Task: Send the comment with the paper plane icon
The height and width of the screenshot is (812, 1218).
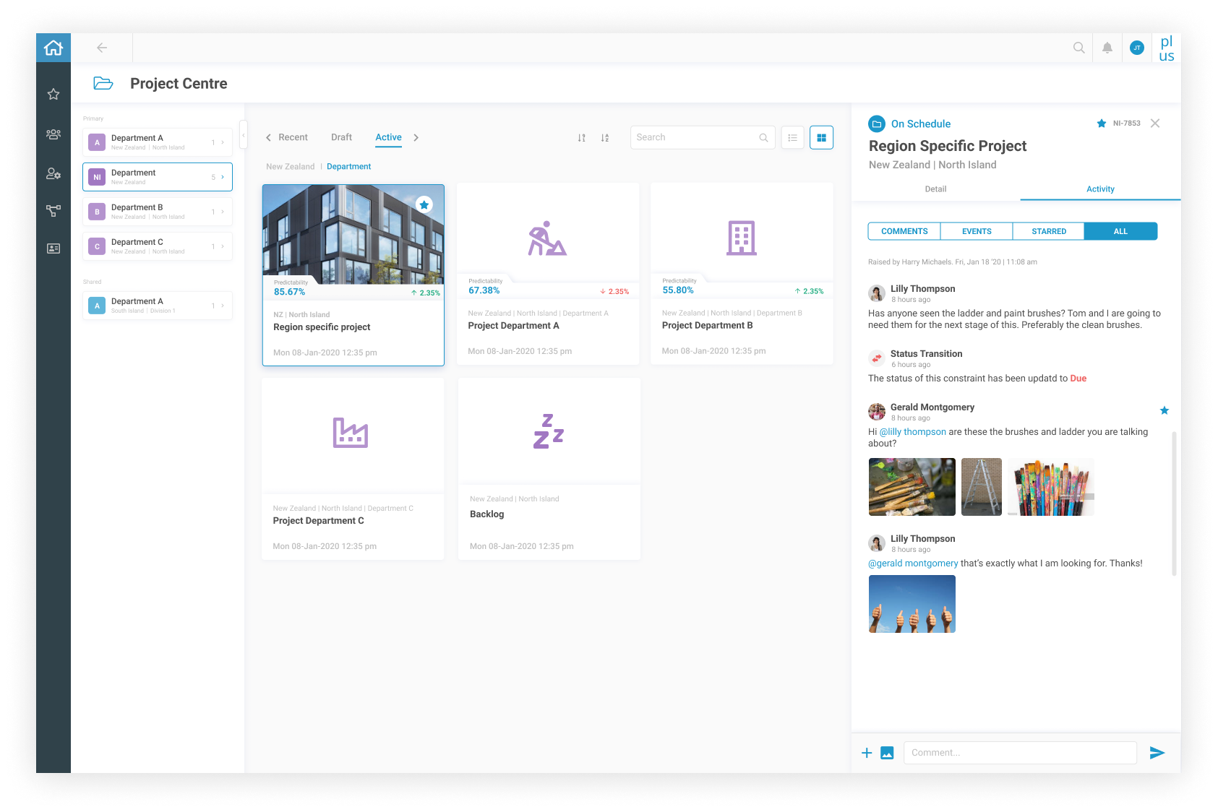Action: 1157,753
